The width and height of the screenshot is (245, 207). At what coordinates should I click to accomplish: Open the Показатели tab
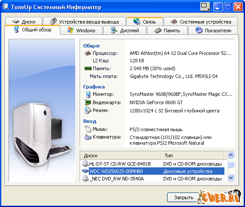(x=213, y=31)
